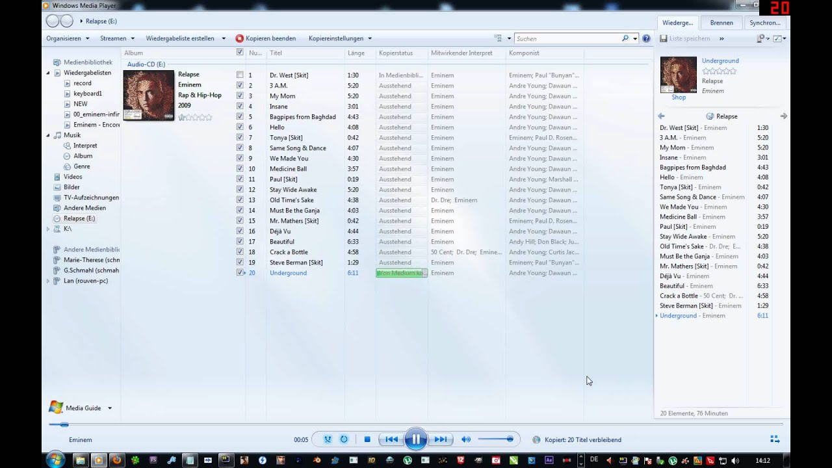Viewport: 832px width, 468px height.
Task: Open Firefox from the taskbar
Action: [x=117, y=460]
